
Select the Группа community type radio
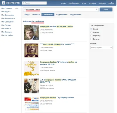91,32
